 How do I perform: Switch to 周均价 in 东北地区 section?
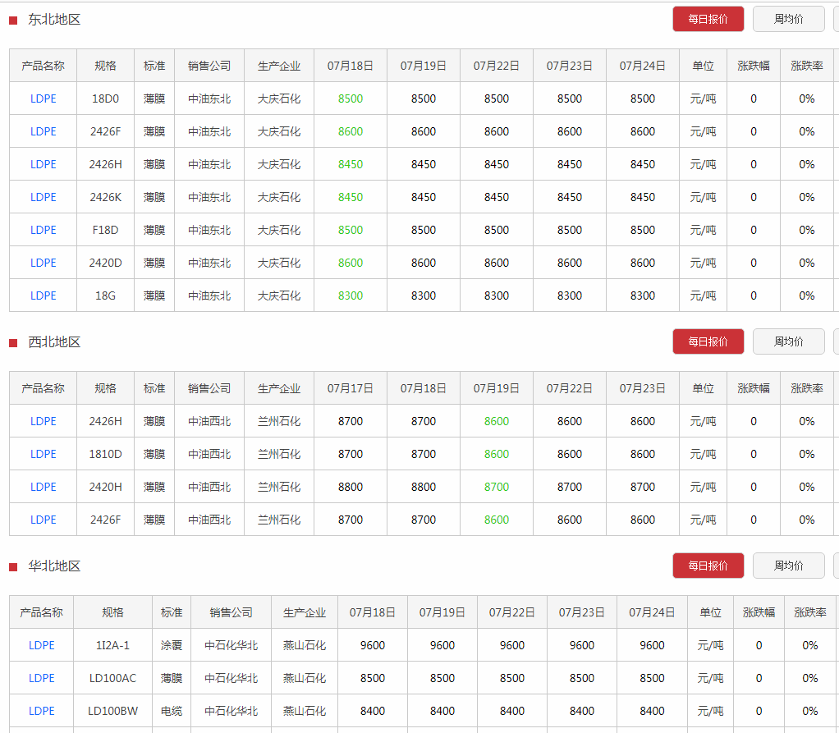788,19
